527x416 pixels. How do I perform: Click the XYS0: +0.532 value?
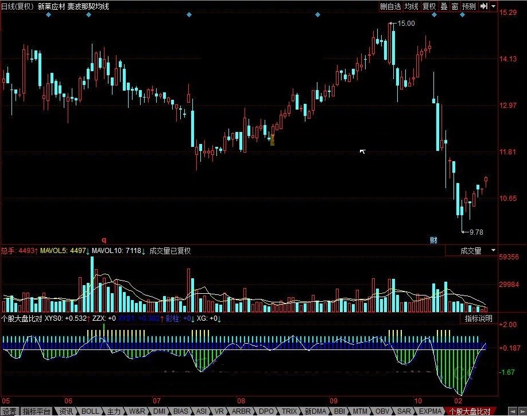pos(68,318)
